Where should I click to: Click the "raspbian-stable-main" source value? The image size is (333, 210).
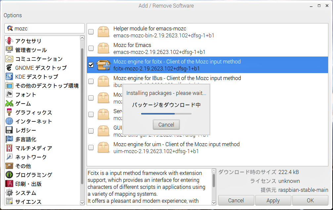point(303,190)
